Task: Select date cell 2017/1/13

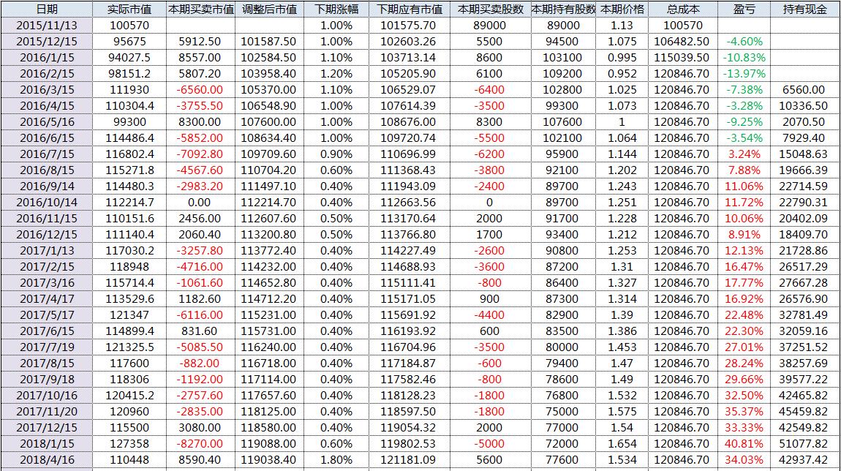Action: point(47,251)
